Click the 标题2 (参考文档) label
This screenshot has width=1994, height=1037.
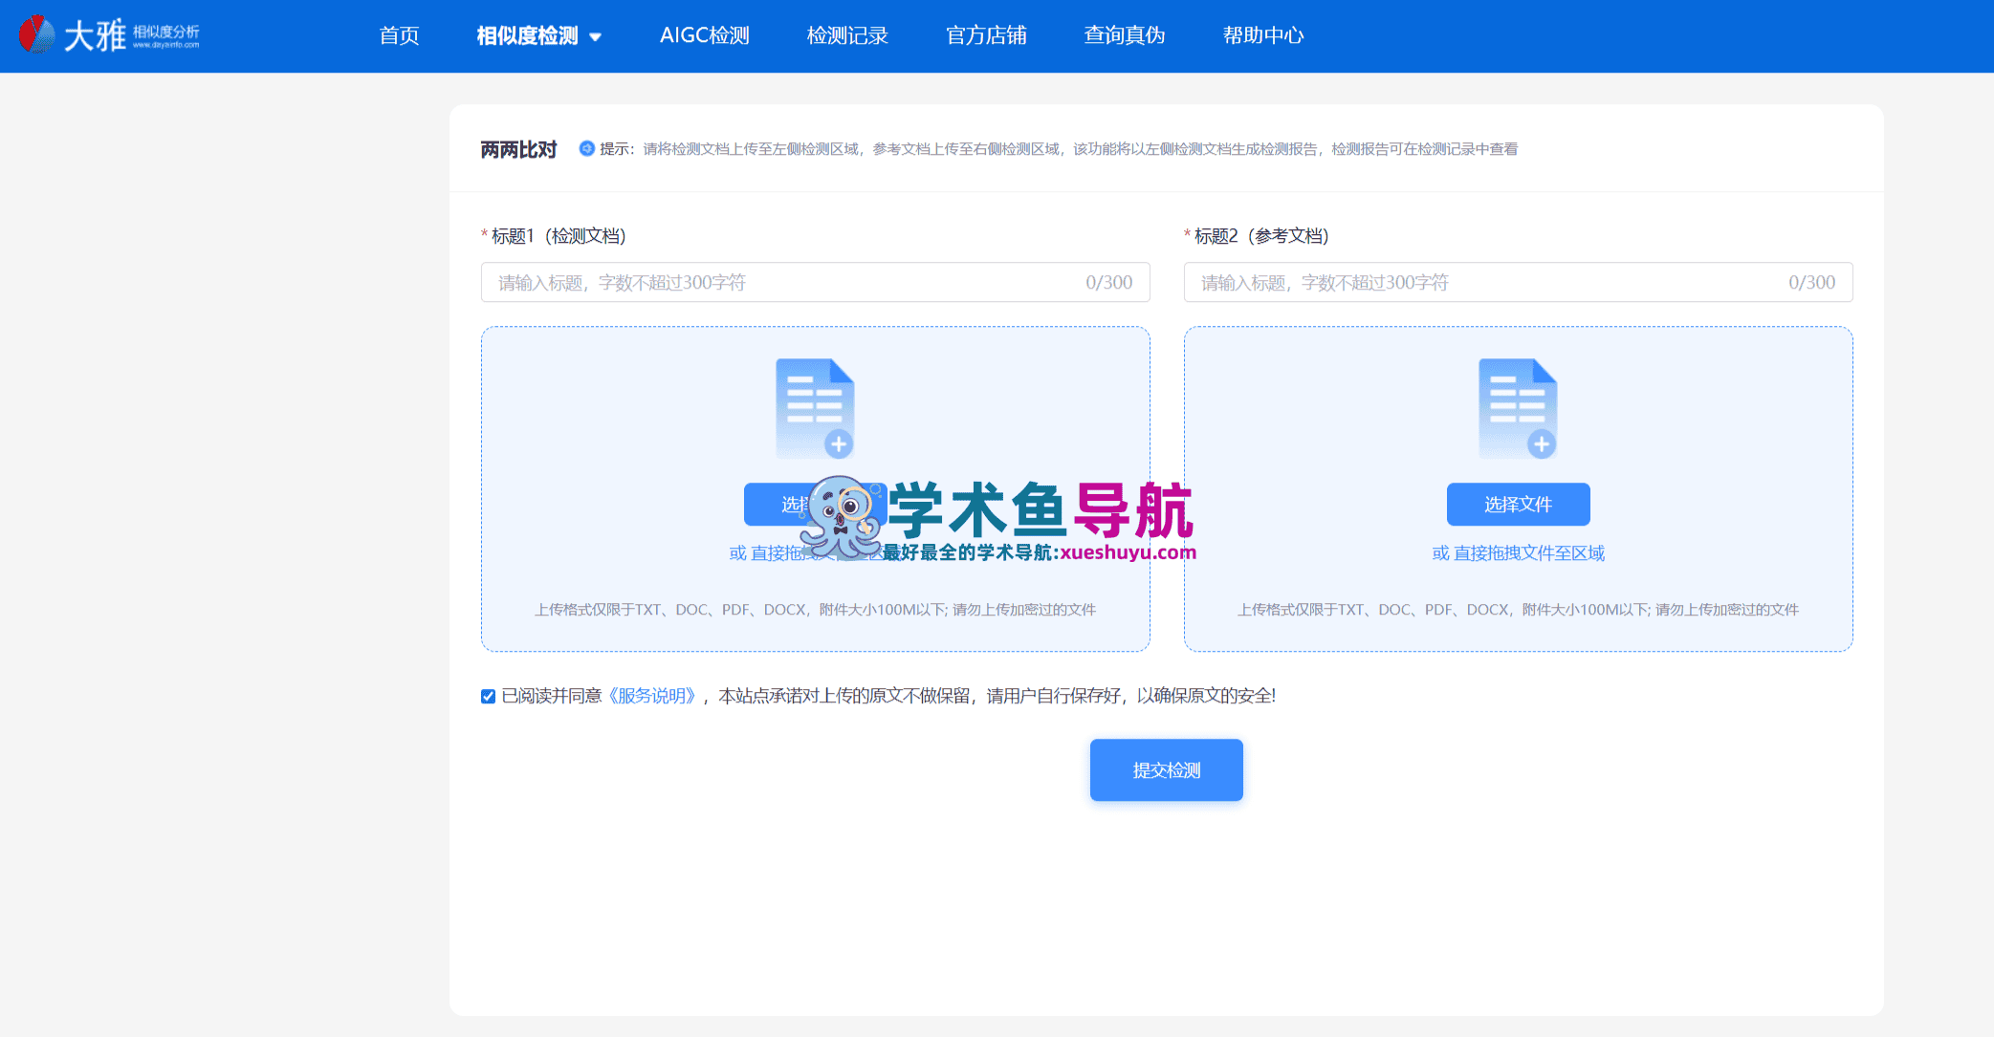pos(1261,236)
